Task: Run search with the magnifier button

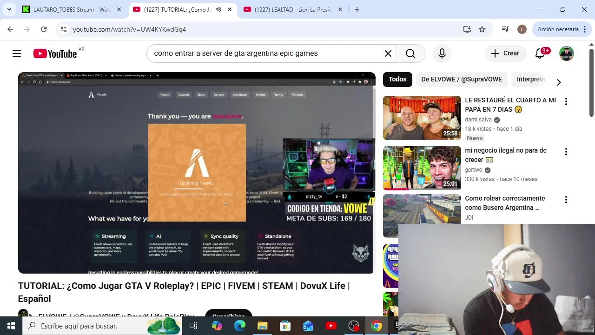Action: [410, 54]
